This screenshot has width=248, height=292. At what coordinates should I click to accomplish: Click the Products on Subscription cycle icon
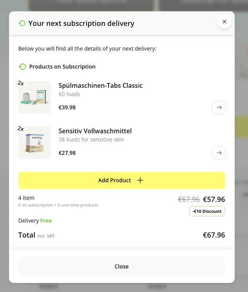pyautogui.click(x=23, y=67)
